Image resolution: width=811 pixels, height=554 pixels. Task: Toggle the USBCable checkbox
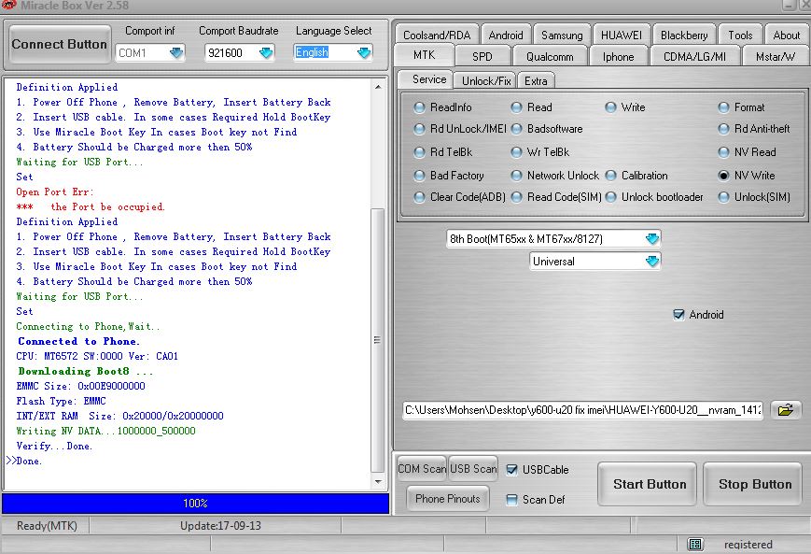pyautogui.click(x=511, y=470)
